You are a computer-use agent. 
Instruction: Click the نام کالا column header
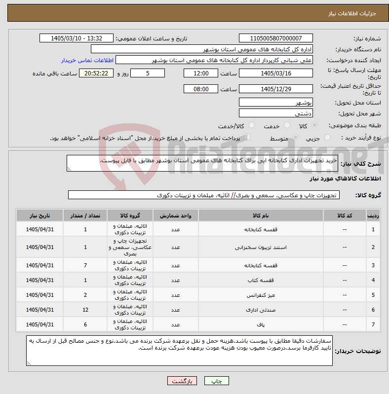click(261, 215)
